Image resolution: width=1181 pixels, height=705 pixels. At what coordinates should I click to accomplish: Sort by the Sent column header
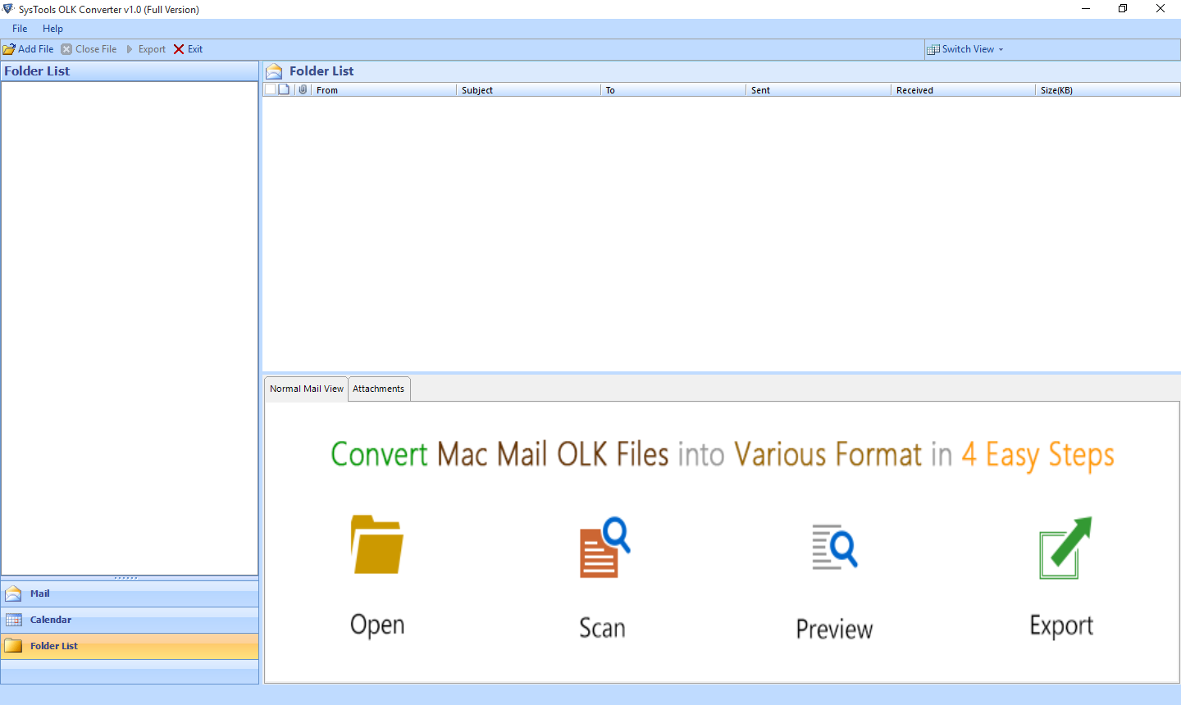[x=818, y=90]
